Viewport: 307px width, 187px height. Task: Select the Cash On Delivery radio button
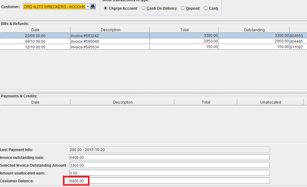tap(143, 8)
